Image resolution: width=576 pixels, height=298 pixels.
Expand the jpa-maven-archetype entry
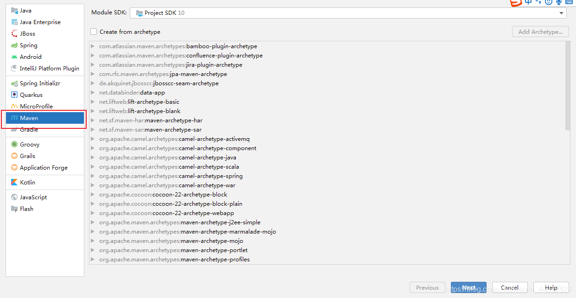click(93, 74)
